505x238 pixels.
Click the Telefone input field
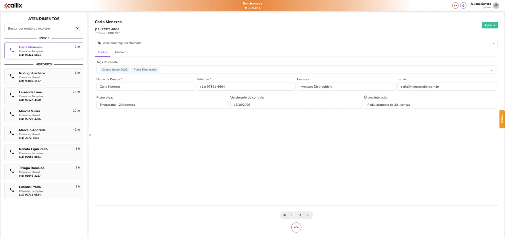pyautogui.click(x=246, y=87)
